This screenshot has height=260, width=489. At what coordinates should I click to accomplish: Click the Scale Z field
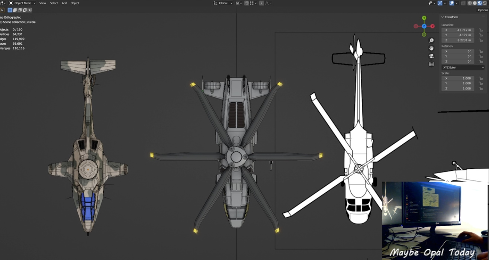(458, 89)
